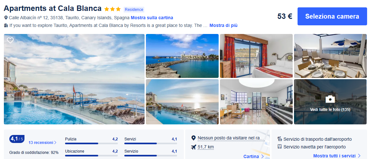
Task: Click the Residence property type tag
Action: point(134,10)
